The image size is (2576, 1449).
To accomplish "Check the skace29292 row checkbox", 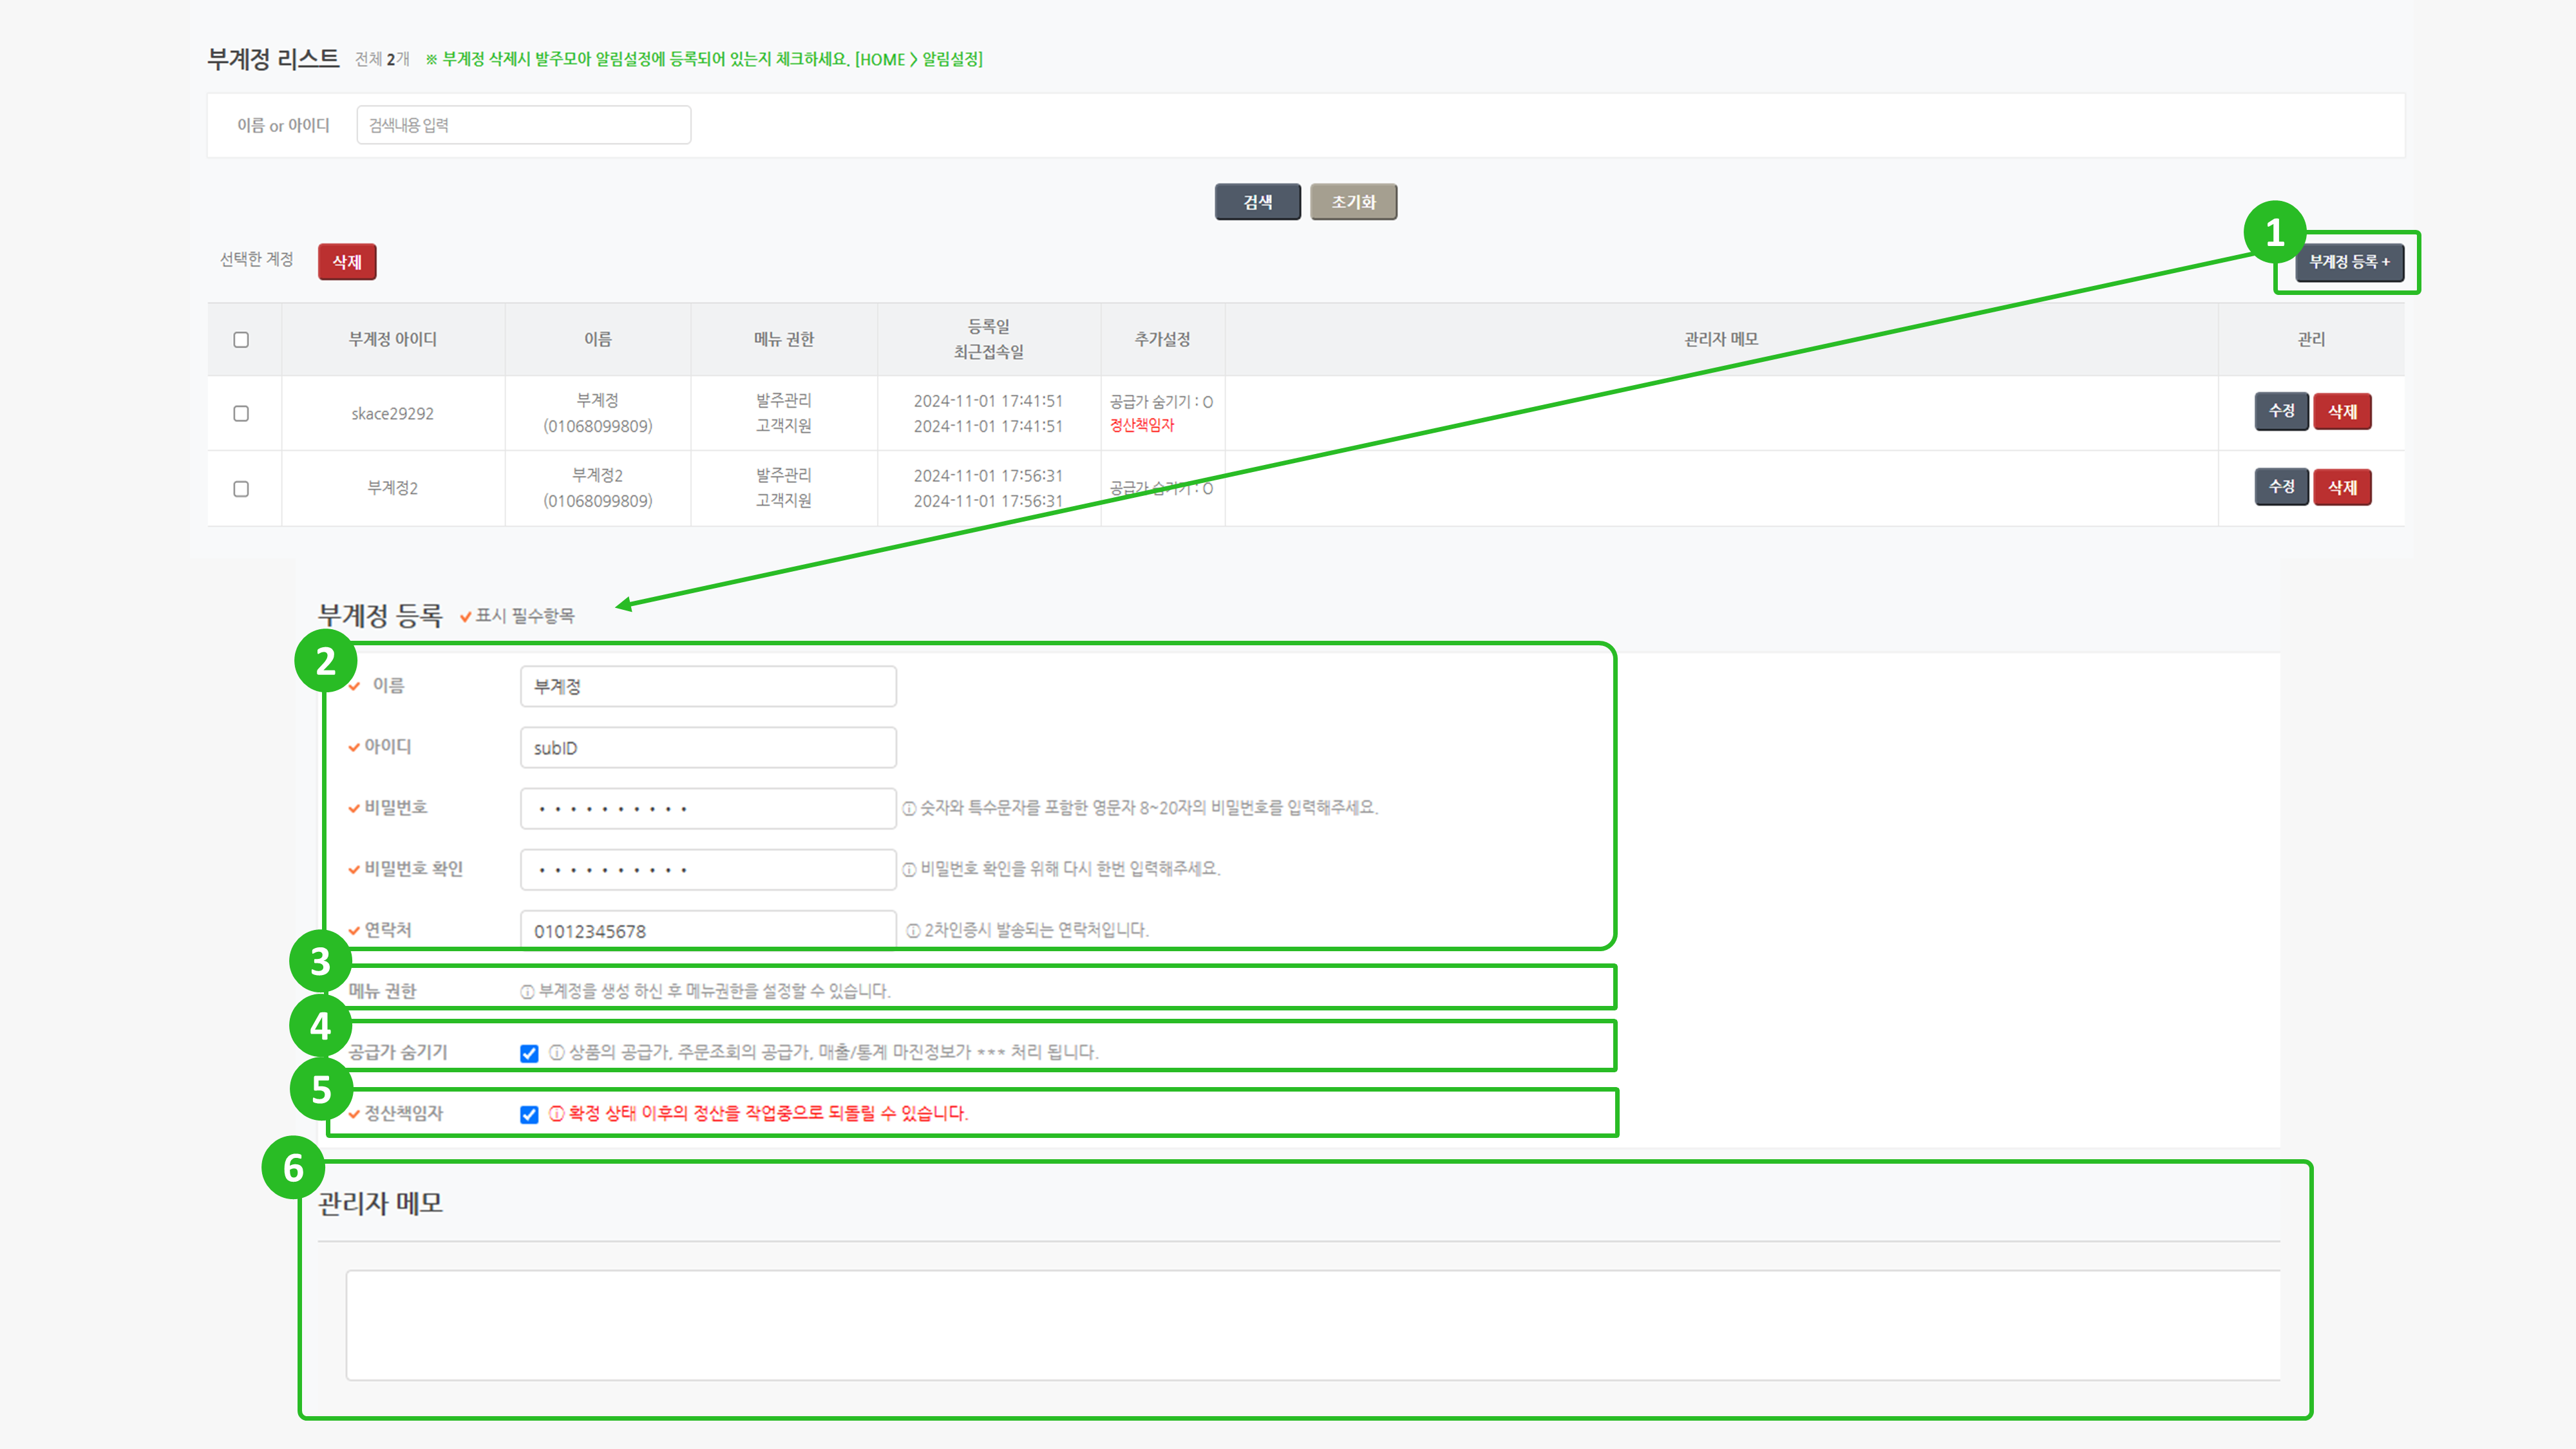I will click(x=241, y=414).
